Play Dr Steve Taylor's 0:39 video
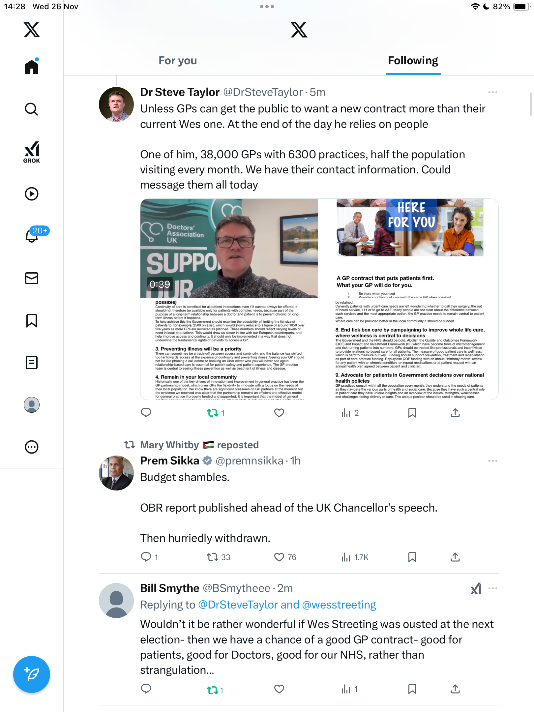 coord(229,248)
